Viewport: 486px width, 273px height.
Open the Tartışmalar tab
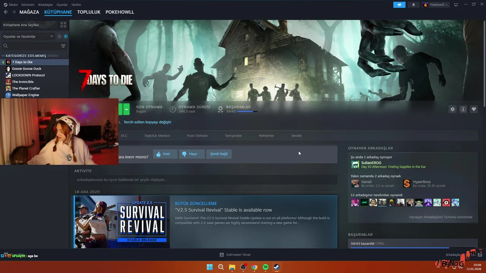click(234, 135)
